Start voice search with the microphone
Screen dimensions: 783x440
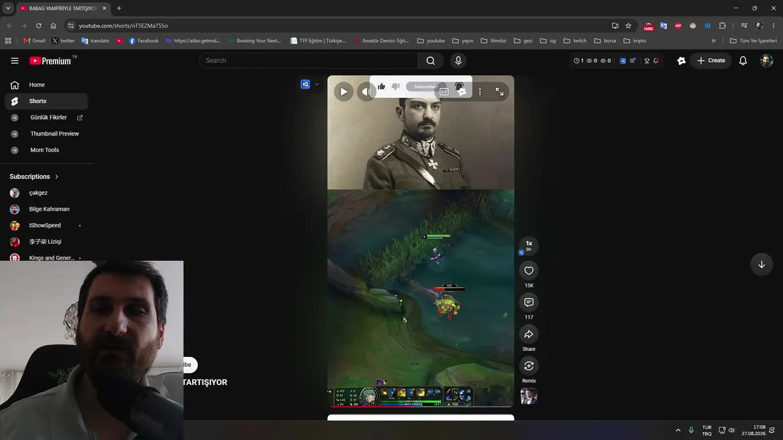pyautogui.click(x=458, y=61)
